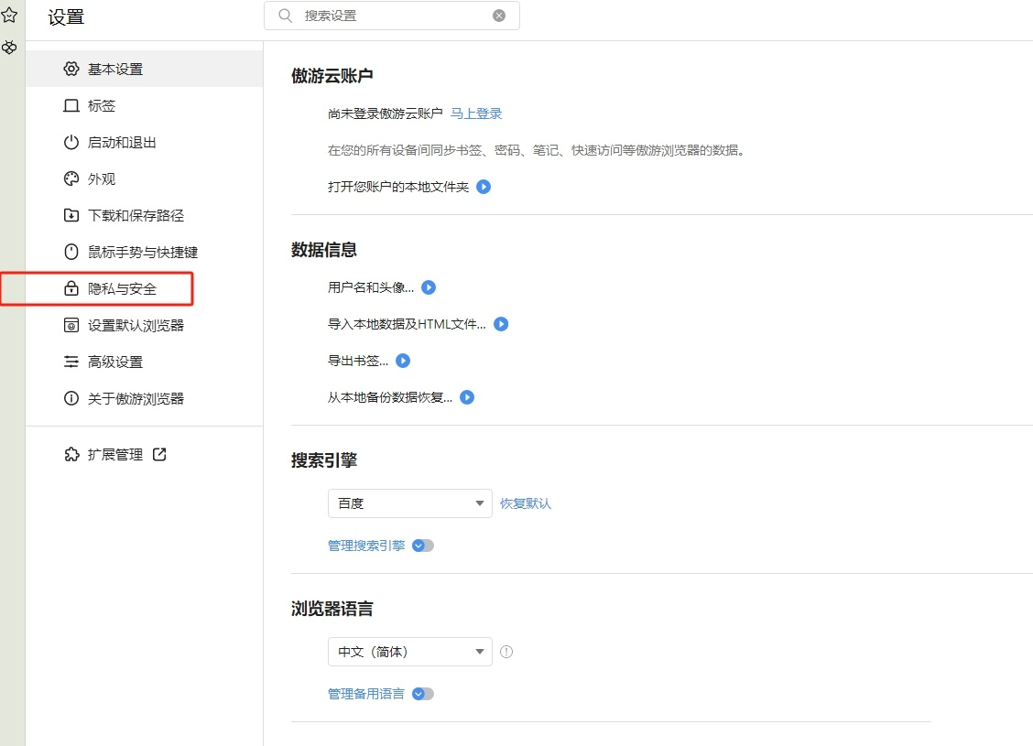Viewport: 1033px width, 746px height.
Task: Click the browser icon beside 设置默认浏览器
Action: (x=71, y=325)
